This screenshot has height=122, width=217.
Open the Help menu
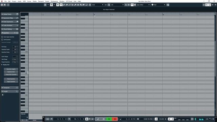pyautogui.click(x=79, y=1)
